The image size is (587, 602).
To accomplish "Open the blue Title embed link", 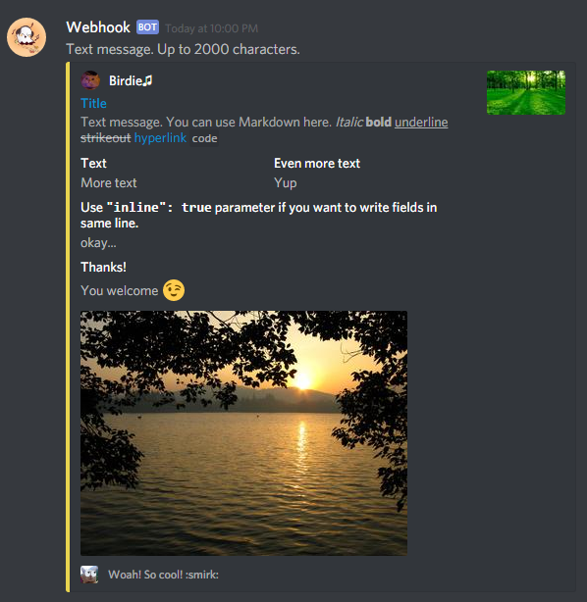I will point(93,103).
